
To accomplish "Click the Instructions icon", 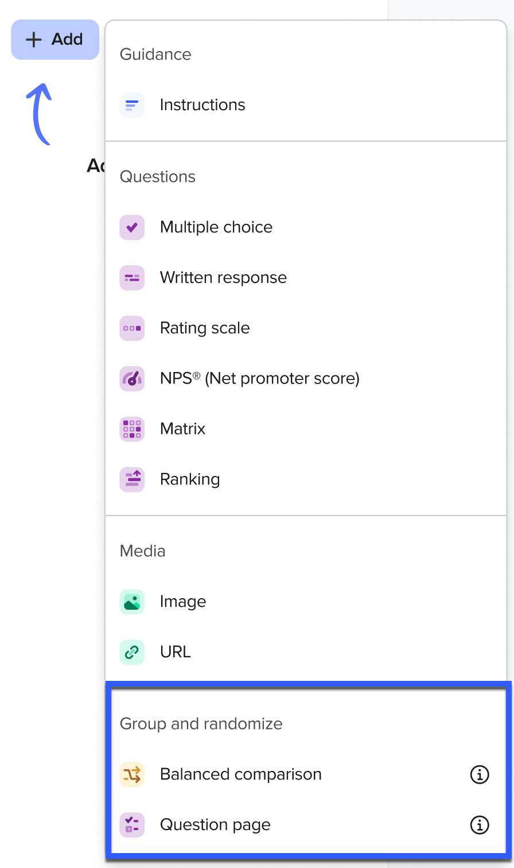I will [x=132, y=105].
